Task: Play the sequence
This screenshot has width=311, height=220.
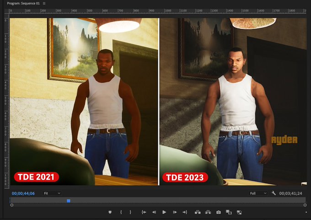Action: 164,212
